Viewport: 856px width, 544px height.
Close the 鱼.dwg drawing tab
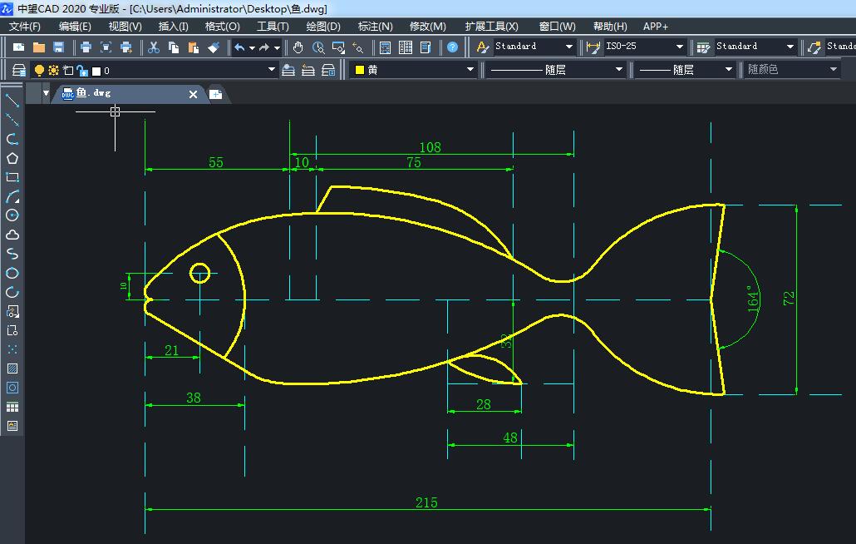[x=194, y=94]
